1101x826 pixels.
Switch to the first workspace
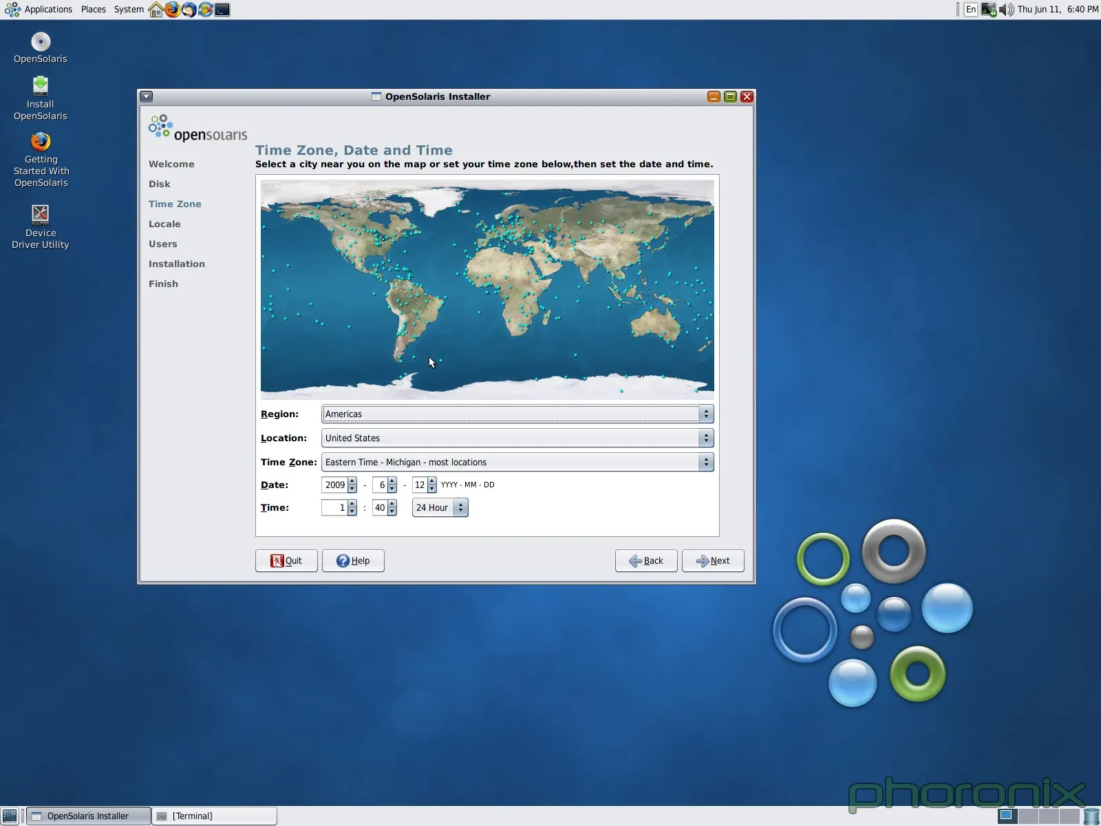(1007, 816)
